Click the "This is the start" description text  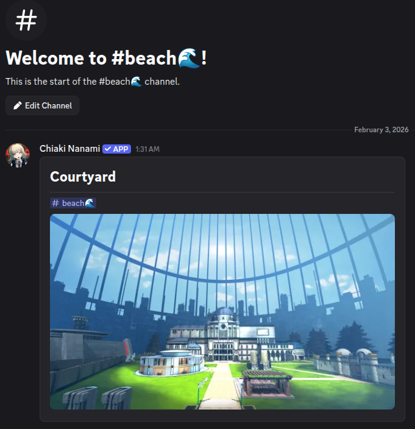click(93, 82)
